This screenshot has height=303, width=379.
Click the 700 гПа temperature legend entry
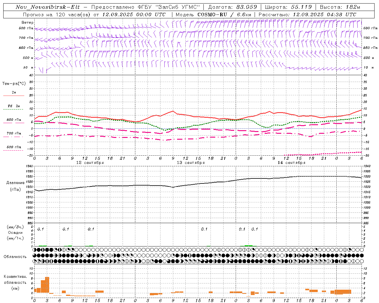coord(14,133)
